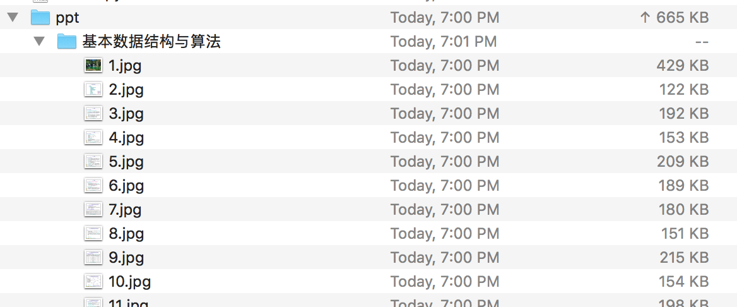The width and height of the screenshot is (737, 307).
Task: Click the 429 KB size of 1.jpg
Action: pos(681,66)
